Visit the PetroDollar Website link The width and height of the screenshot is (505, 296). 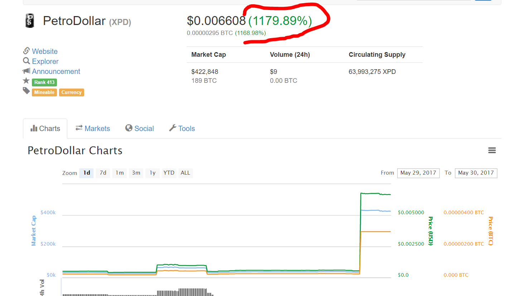pyautogui.click(x=45, y=51)
